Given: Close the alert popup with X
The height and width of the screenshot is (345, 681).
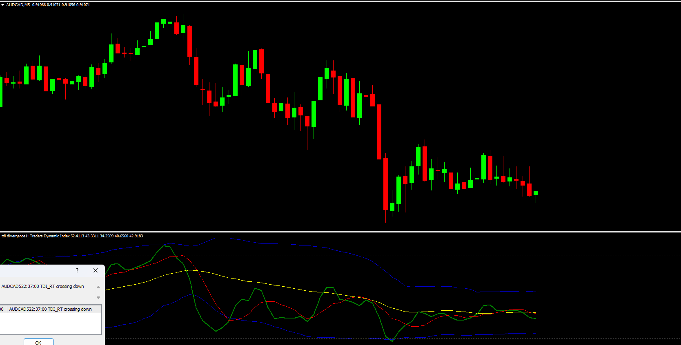Looking at the screenshot, I should coord(96,270).
